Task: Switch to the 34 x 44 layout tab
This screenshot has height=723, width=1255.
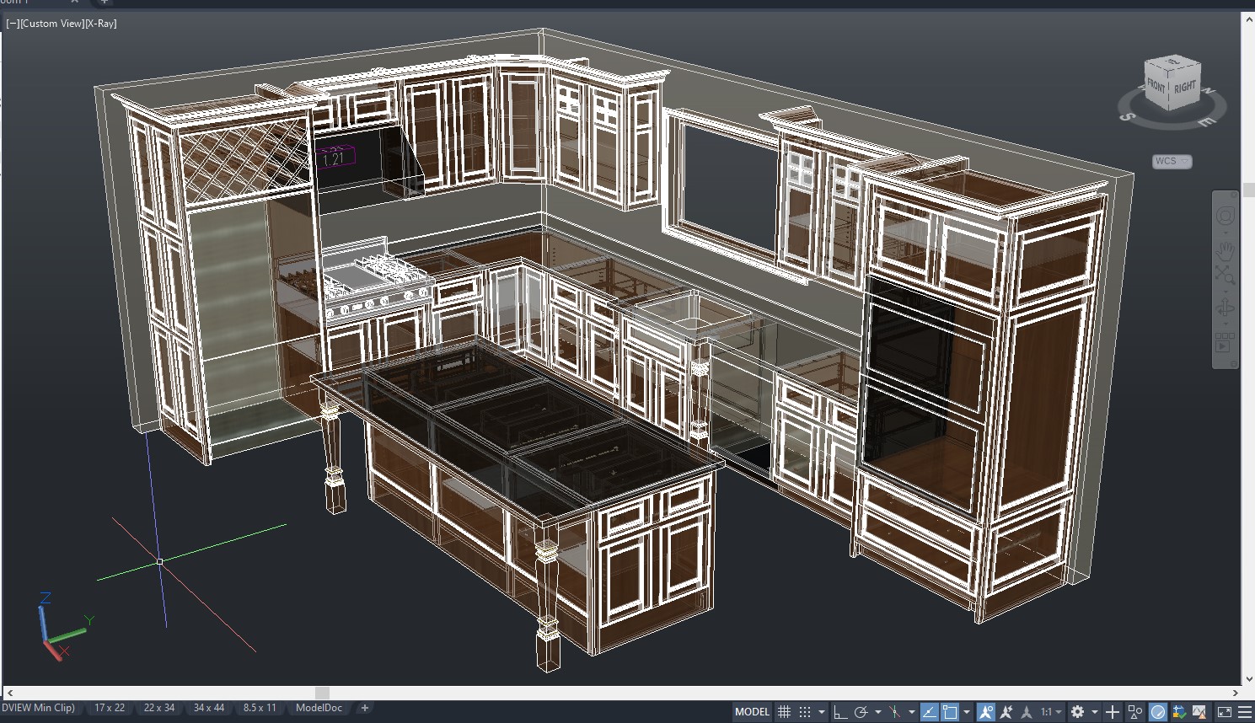Action: point(209,708)
